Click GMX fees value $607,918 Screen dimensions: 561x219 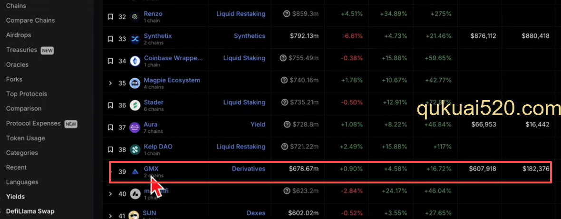(483, 169)
